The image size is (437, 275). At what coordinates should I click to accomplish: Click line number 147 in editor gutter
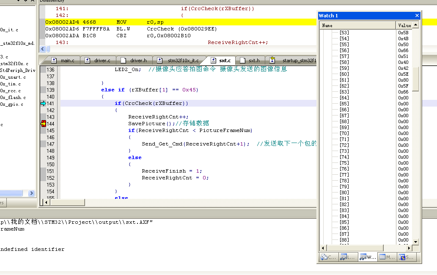click(x=50, y=144)
